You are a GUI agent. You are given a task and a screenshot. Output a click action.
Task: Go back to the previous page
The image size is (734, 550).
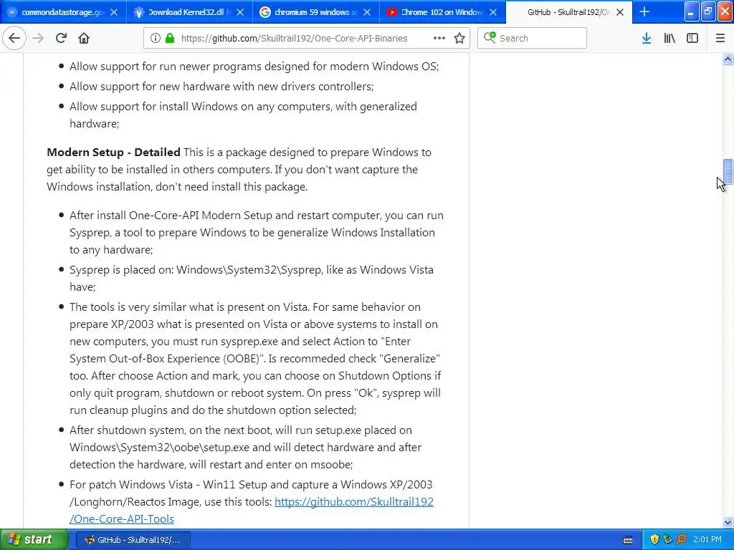point(14,38)
